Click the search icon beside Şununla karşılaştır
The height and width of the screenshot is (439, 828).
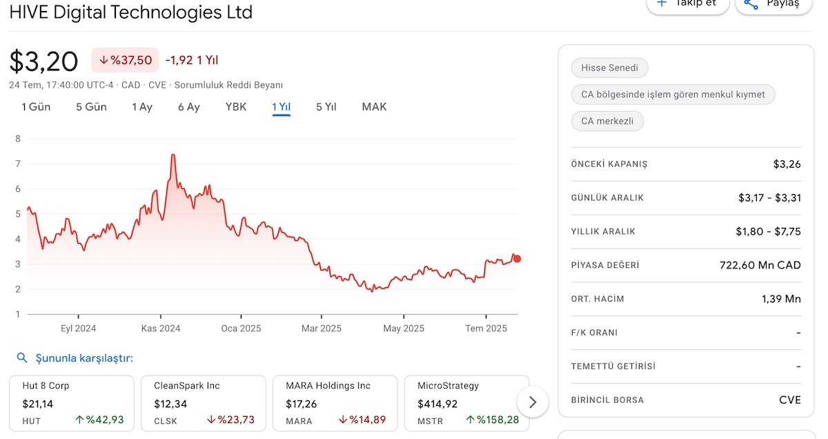pyautogui.click(x=22, y=358)
